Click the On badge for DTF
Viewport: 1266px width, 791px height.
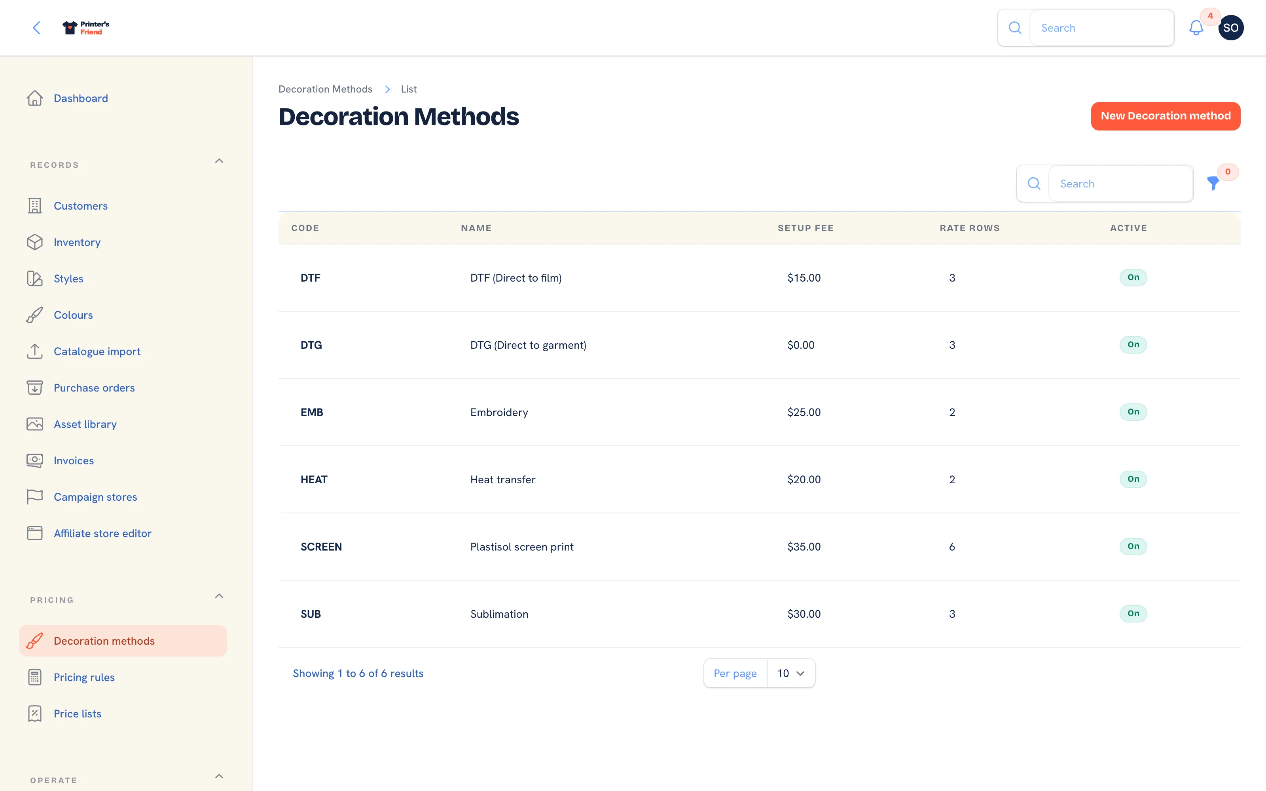1133,277
